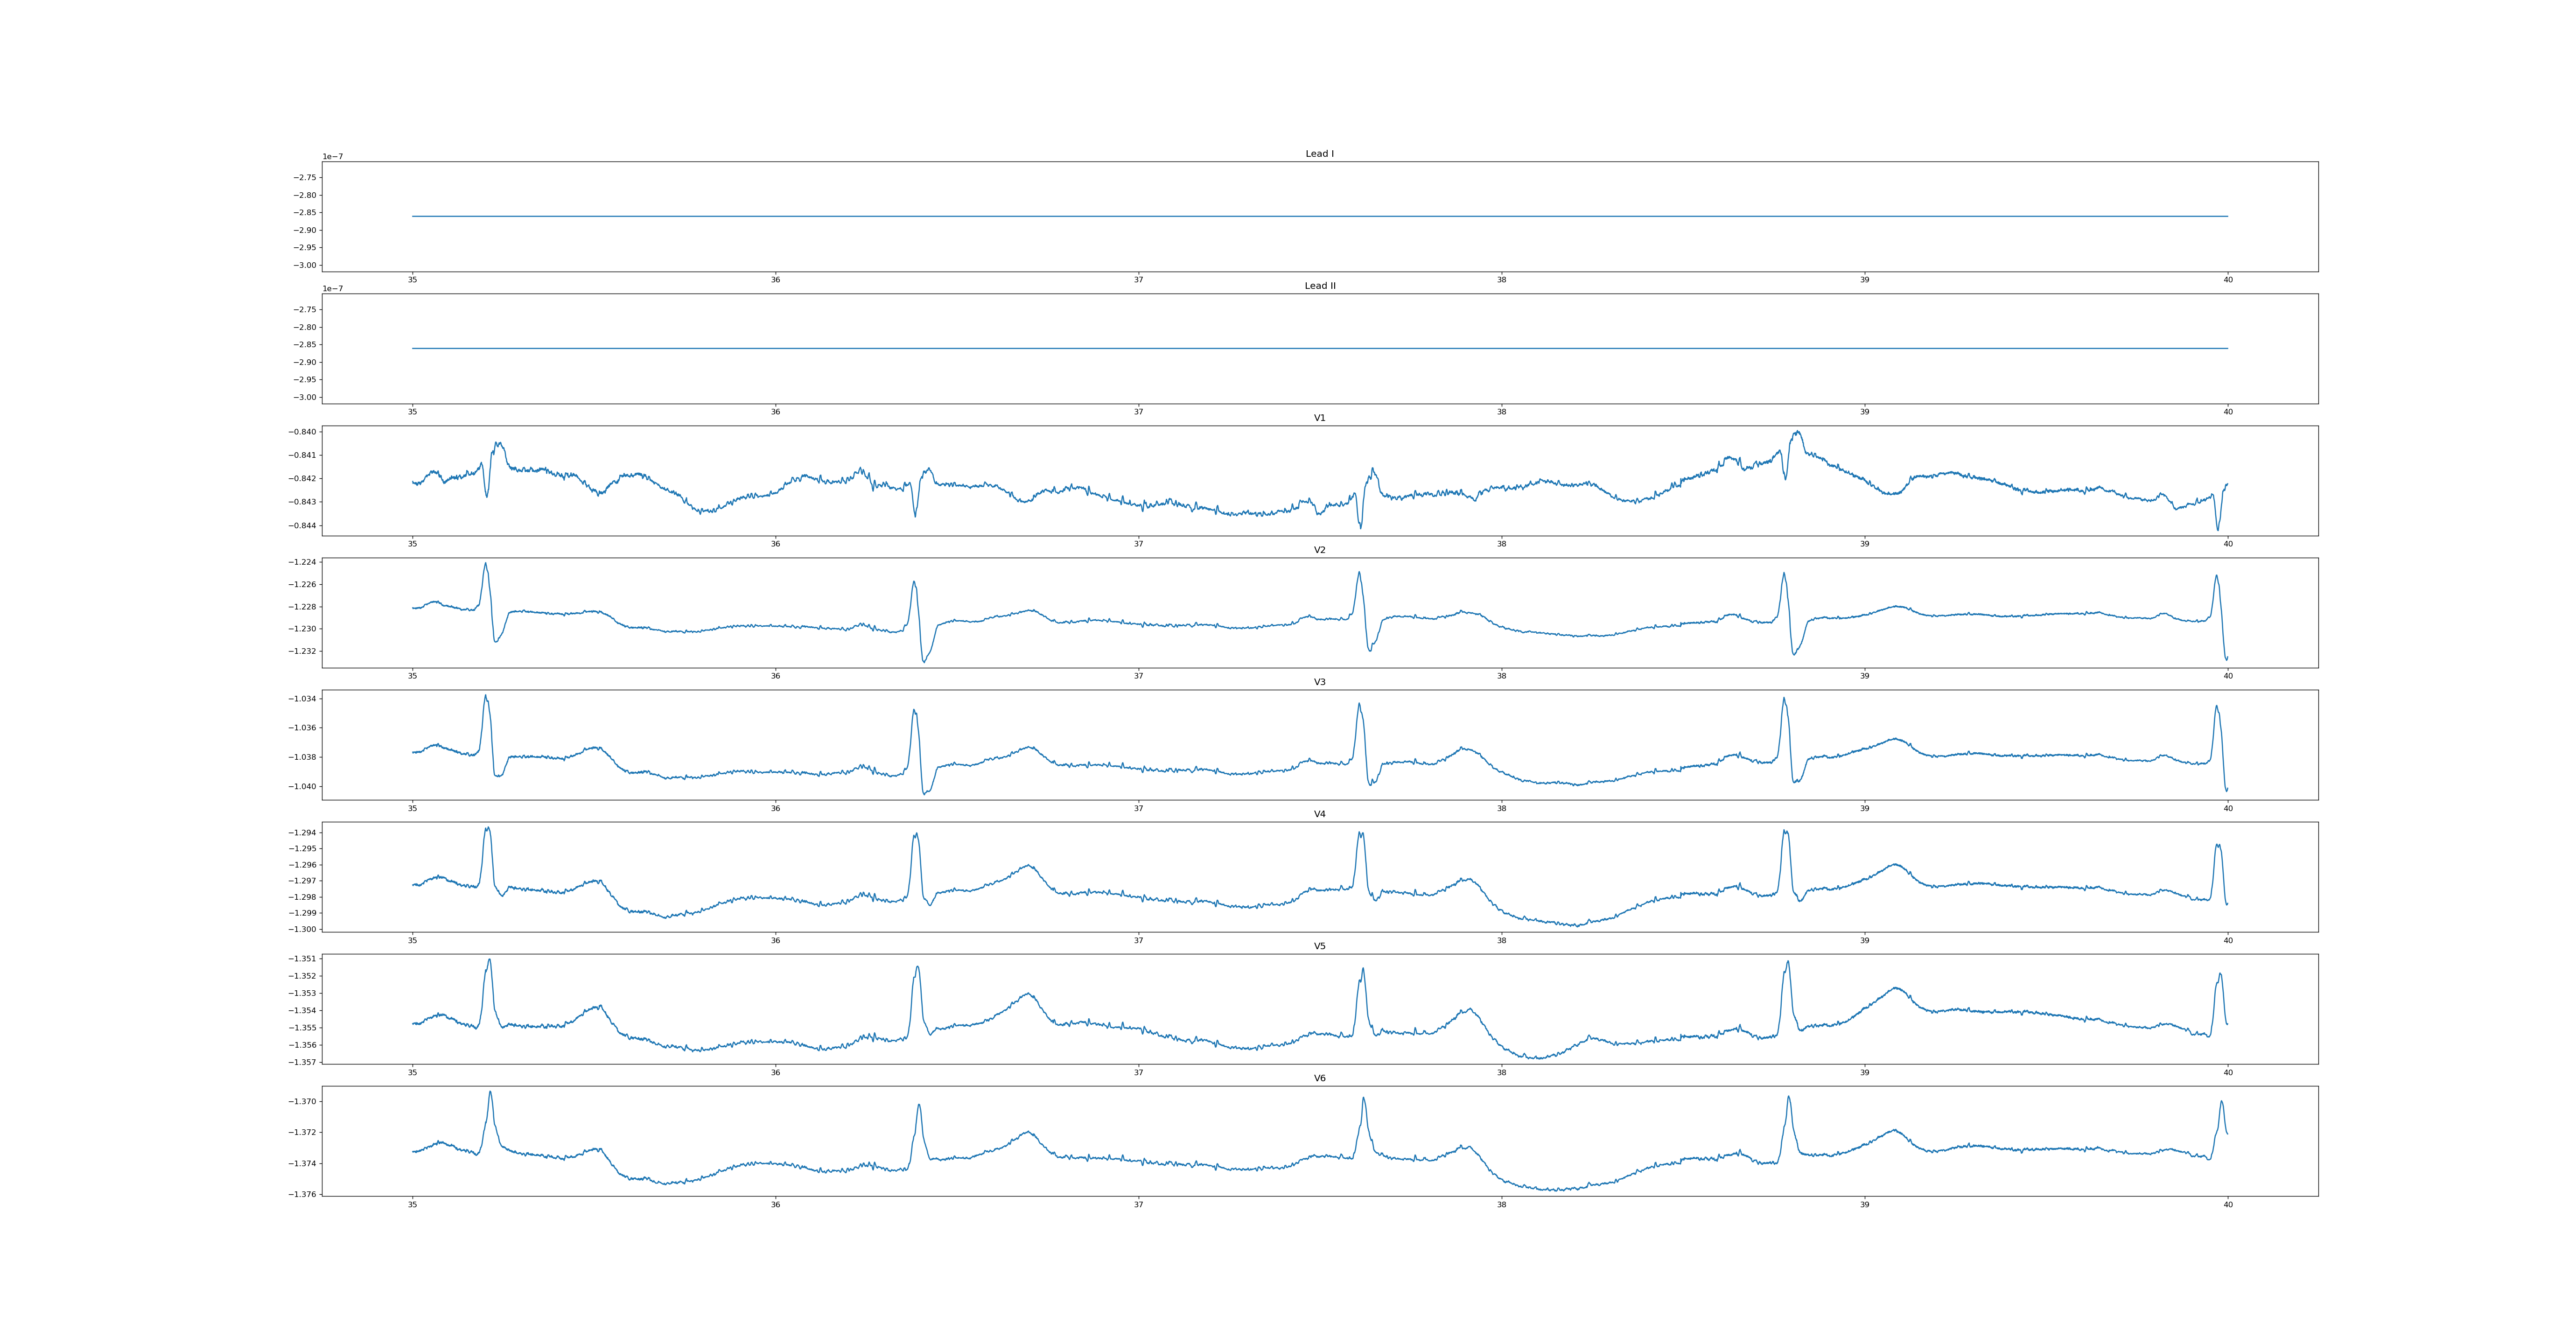Click the tallest peak near 39 in V1
This screenshot has height=1344, width=2576.
click(x=1798, y=432)
